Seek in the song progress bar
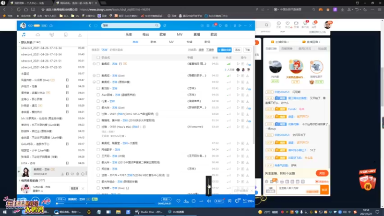The width and height of the screenshot is (384, 216). (105, 204)
